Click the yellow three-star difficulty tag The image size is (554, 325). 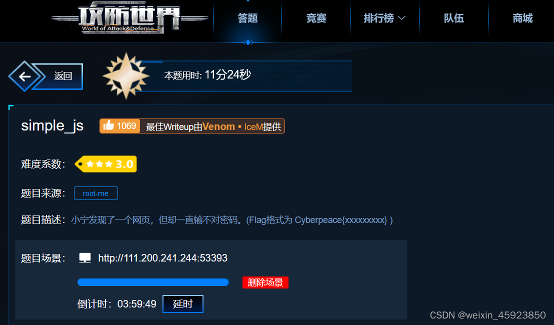pyautogui.click(x=105, y=164)
